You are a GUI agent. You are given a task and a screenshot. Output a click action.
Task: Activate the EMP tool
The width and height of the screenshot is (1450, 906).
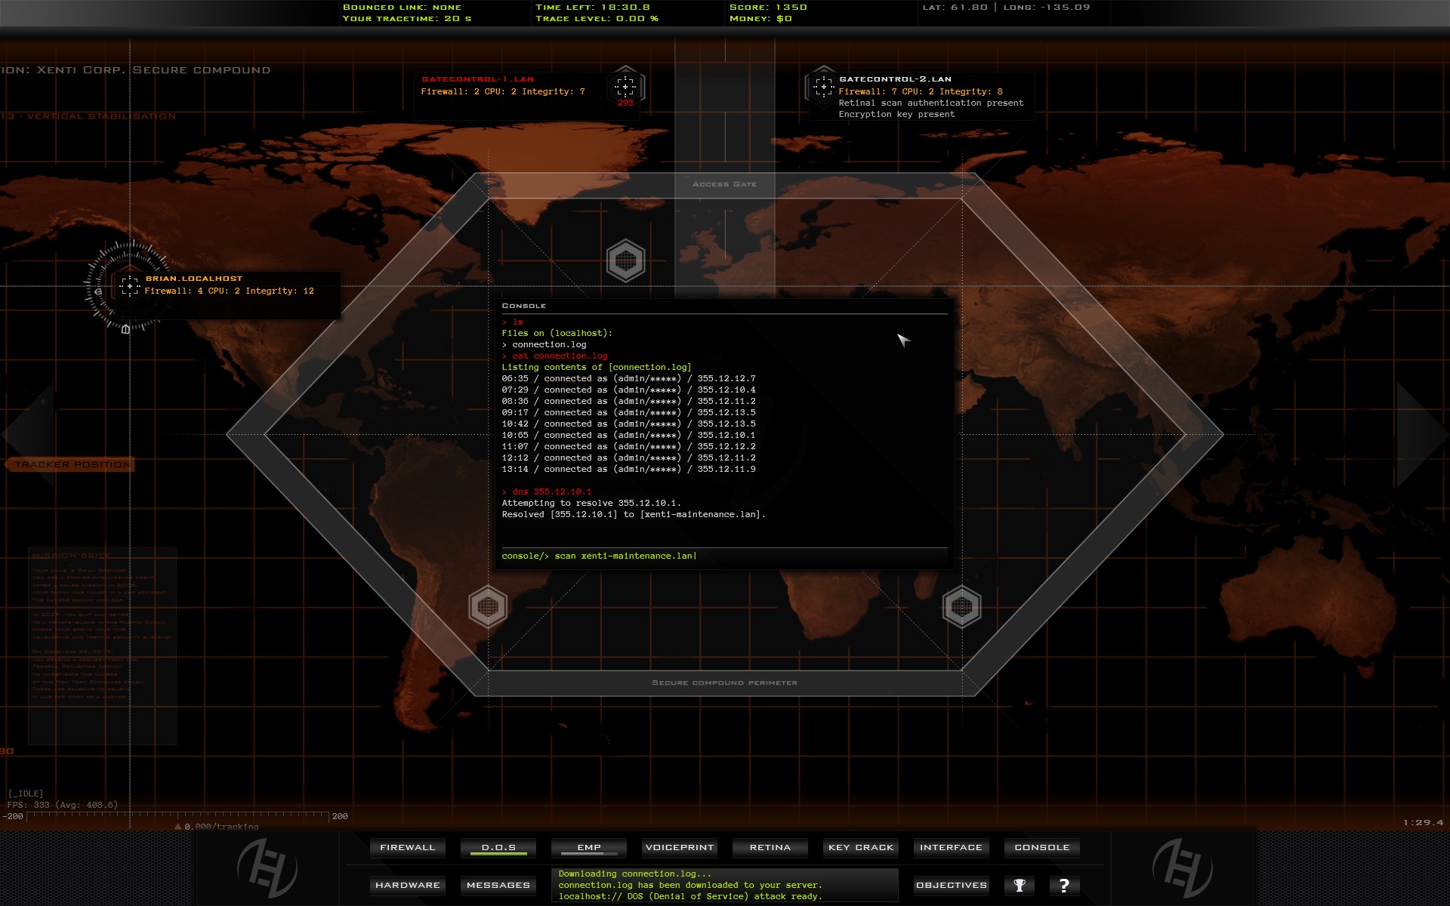click(x=588, y=847)
